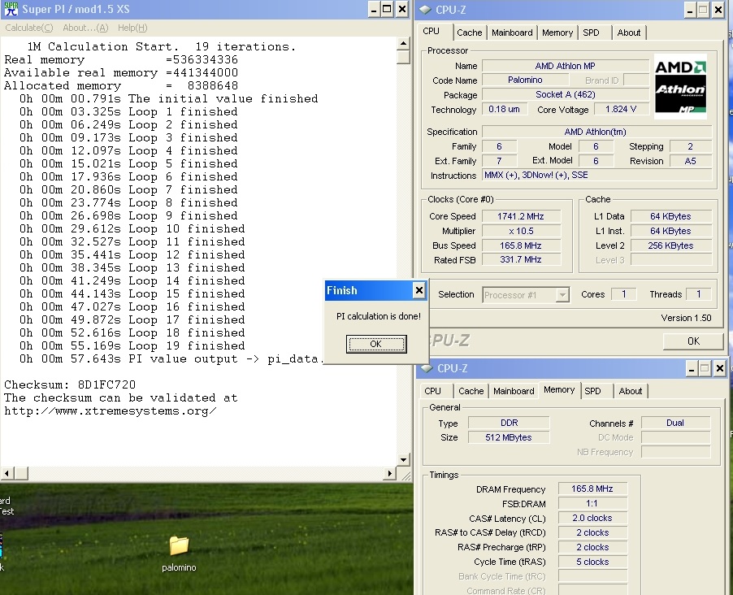Close the Finish dialog with X

tap(419, 290)
